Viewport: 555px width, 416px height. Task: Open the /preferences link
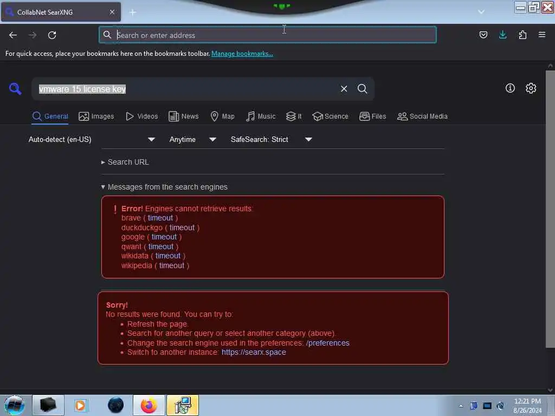coord(327,343)
